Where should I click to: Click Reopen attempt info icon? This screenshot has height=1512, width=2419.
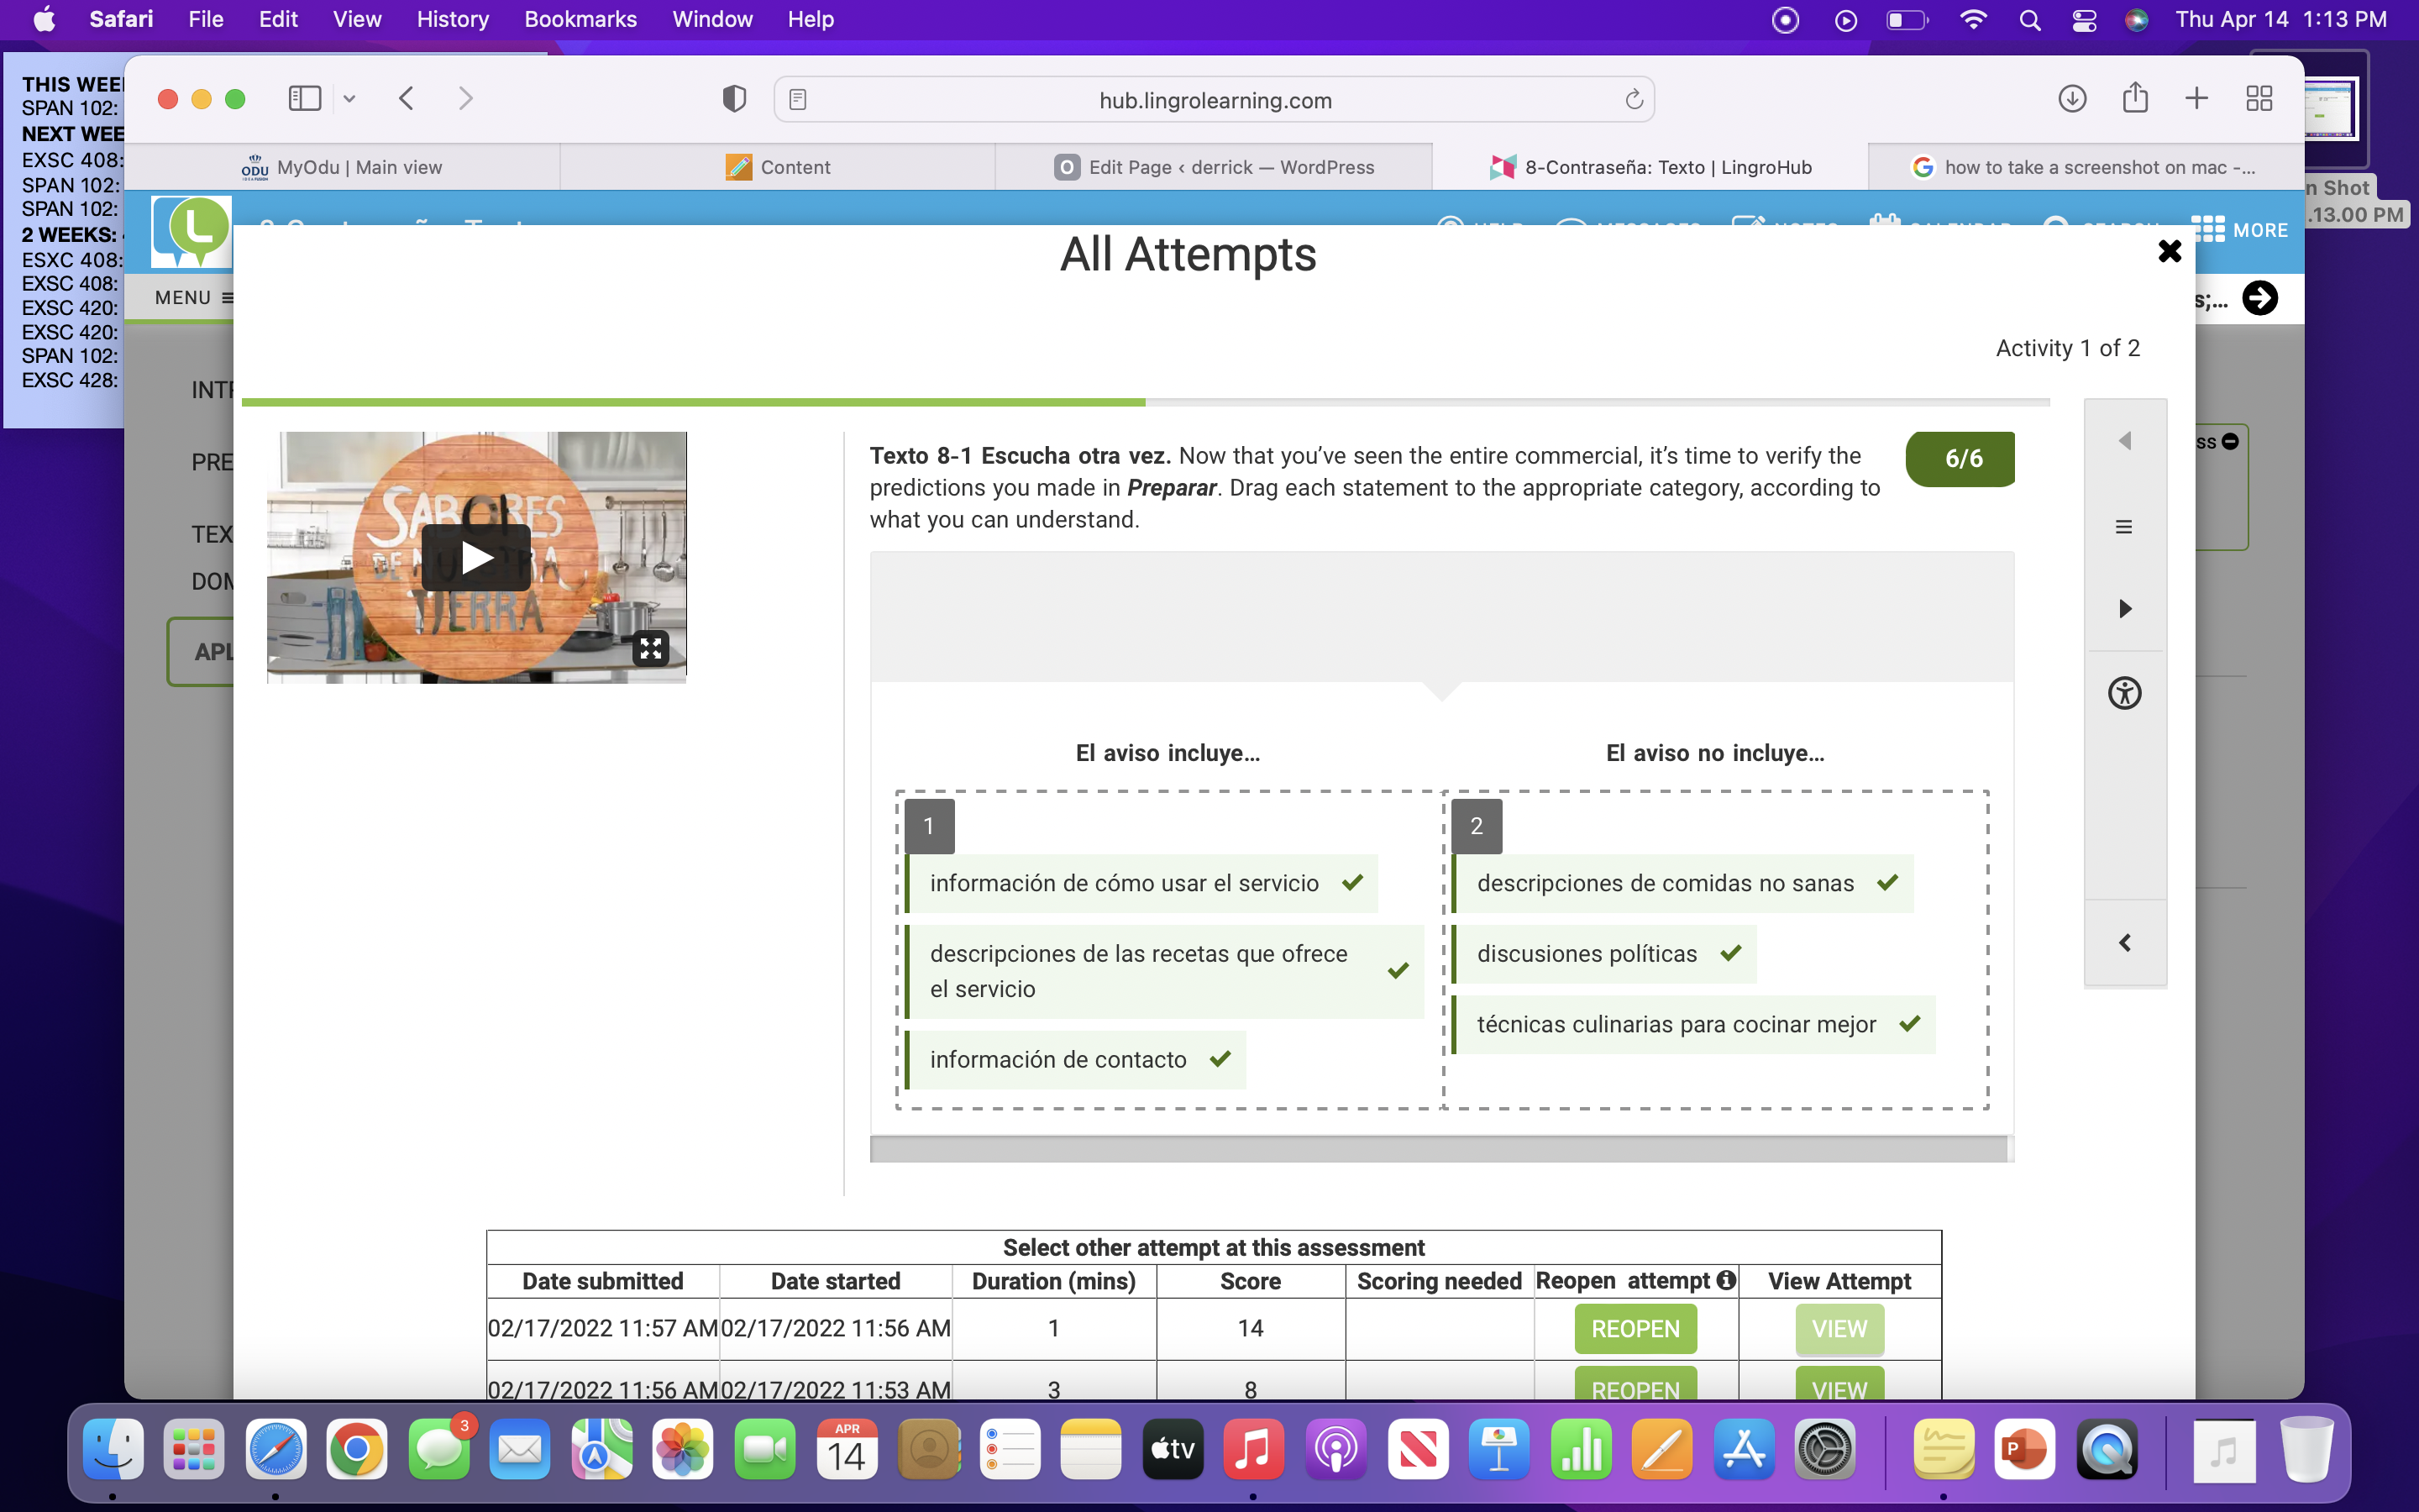point(1726,1280)
